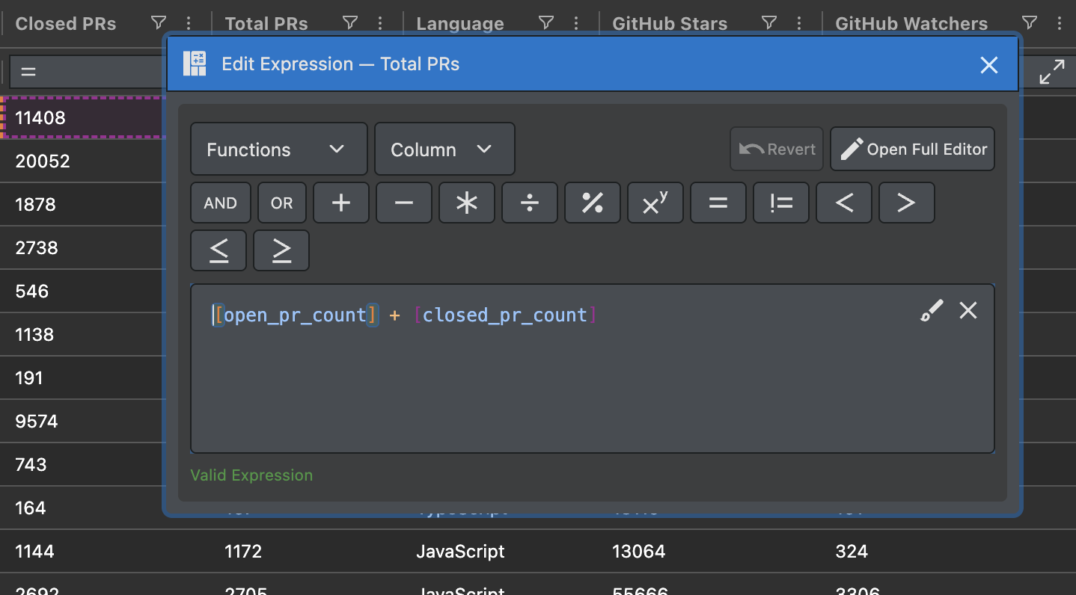Select the Closed PRs cell 11408
Viewport: 1076px width, 595px height.
coord(82,117)
